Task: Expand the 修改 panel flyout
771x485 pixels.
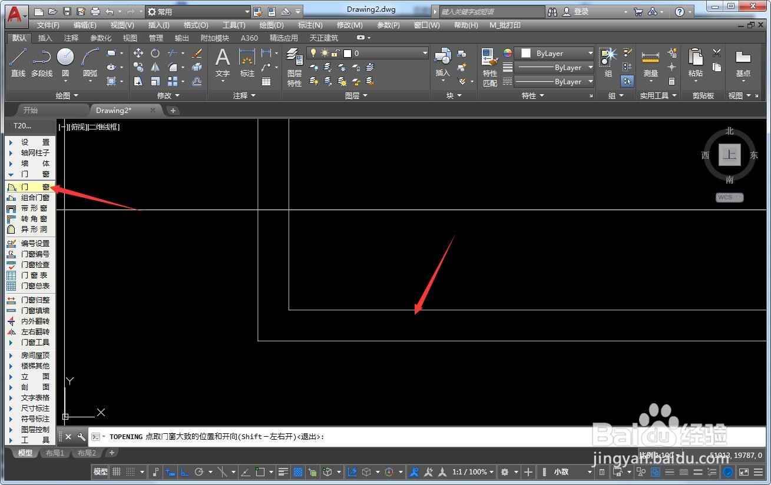Action: (x=168, y=95)
